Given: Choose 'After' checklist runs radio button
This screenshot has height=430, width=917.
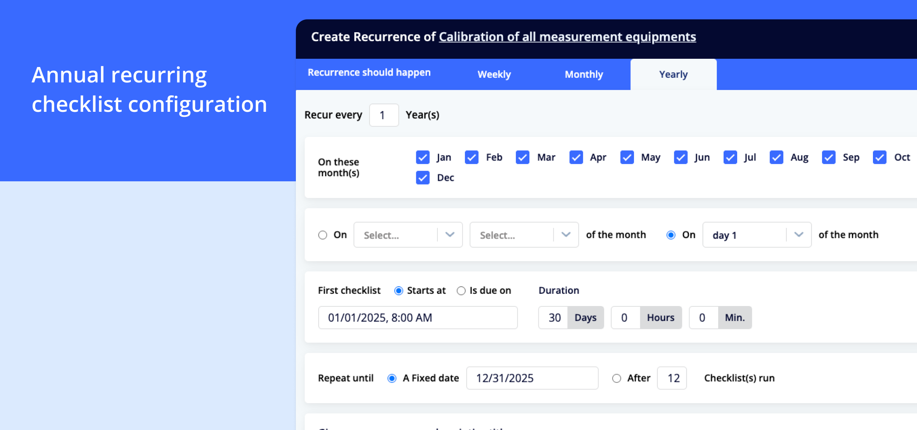Looking at the screenshot, I should click(x=616, y=378).
